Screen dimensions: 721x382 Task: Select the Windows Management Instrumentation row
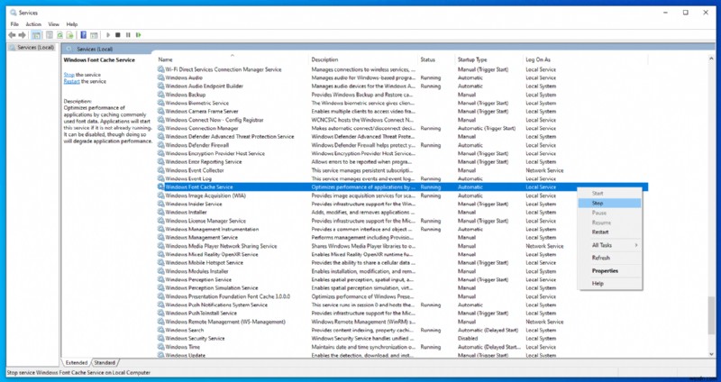point(402,229)
